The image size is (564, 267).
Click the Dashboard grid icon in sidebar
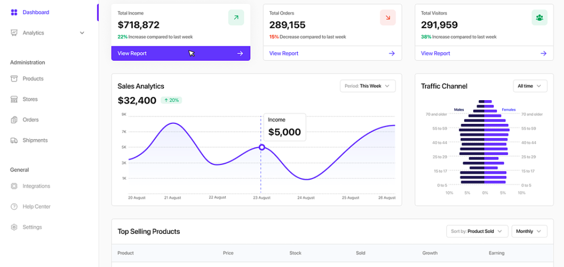coord(14,12)
